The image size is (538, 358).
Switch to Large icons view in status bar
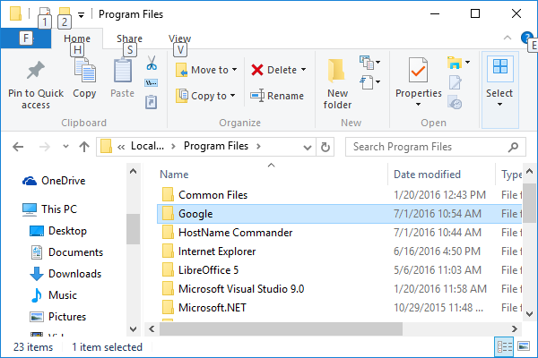point(524,346)
